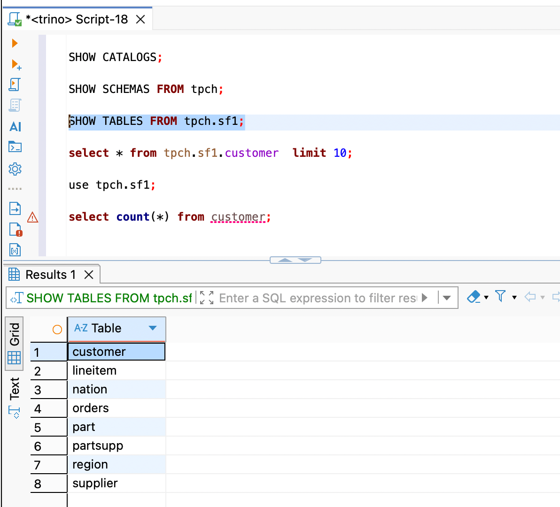Open the filter history dropdown arrow
This screenshot has height=507, width=560.
[447, 298]
